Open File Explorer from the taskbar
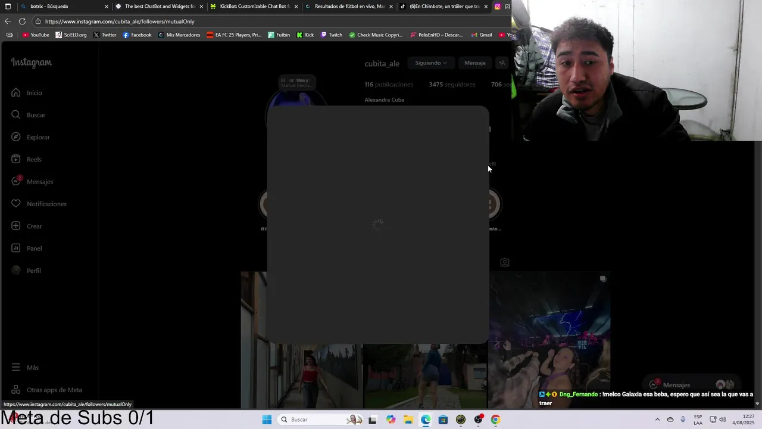 pyautogui.click(x=408, y=419)
